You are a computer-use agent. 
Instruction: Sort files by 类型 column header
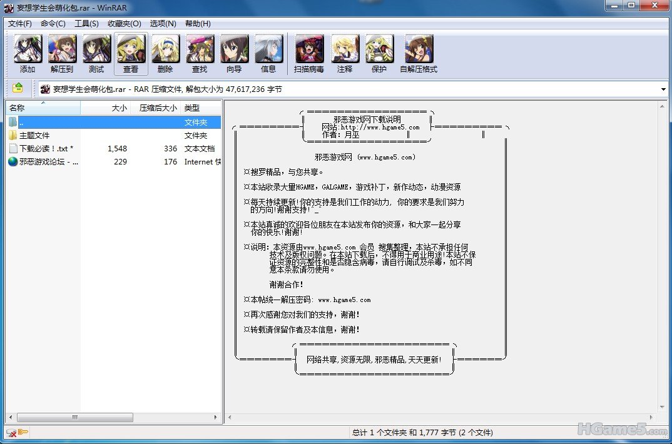tap(201, 108)
